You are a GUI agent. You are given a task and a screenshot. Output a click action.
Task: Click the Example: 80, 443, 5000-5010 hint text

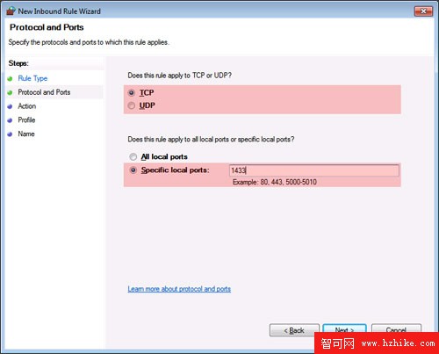point(275,182)
